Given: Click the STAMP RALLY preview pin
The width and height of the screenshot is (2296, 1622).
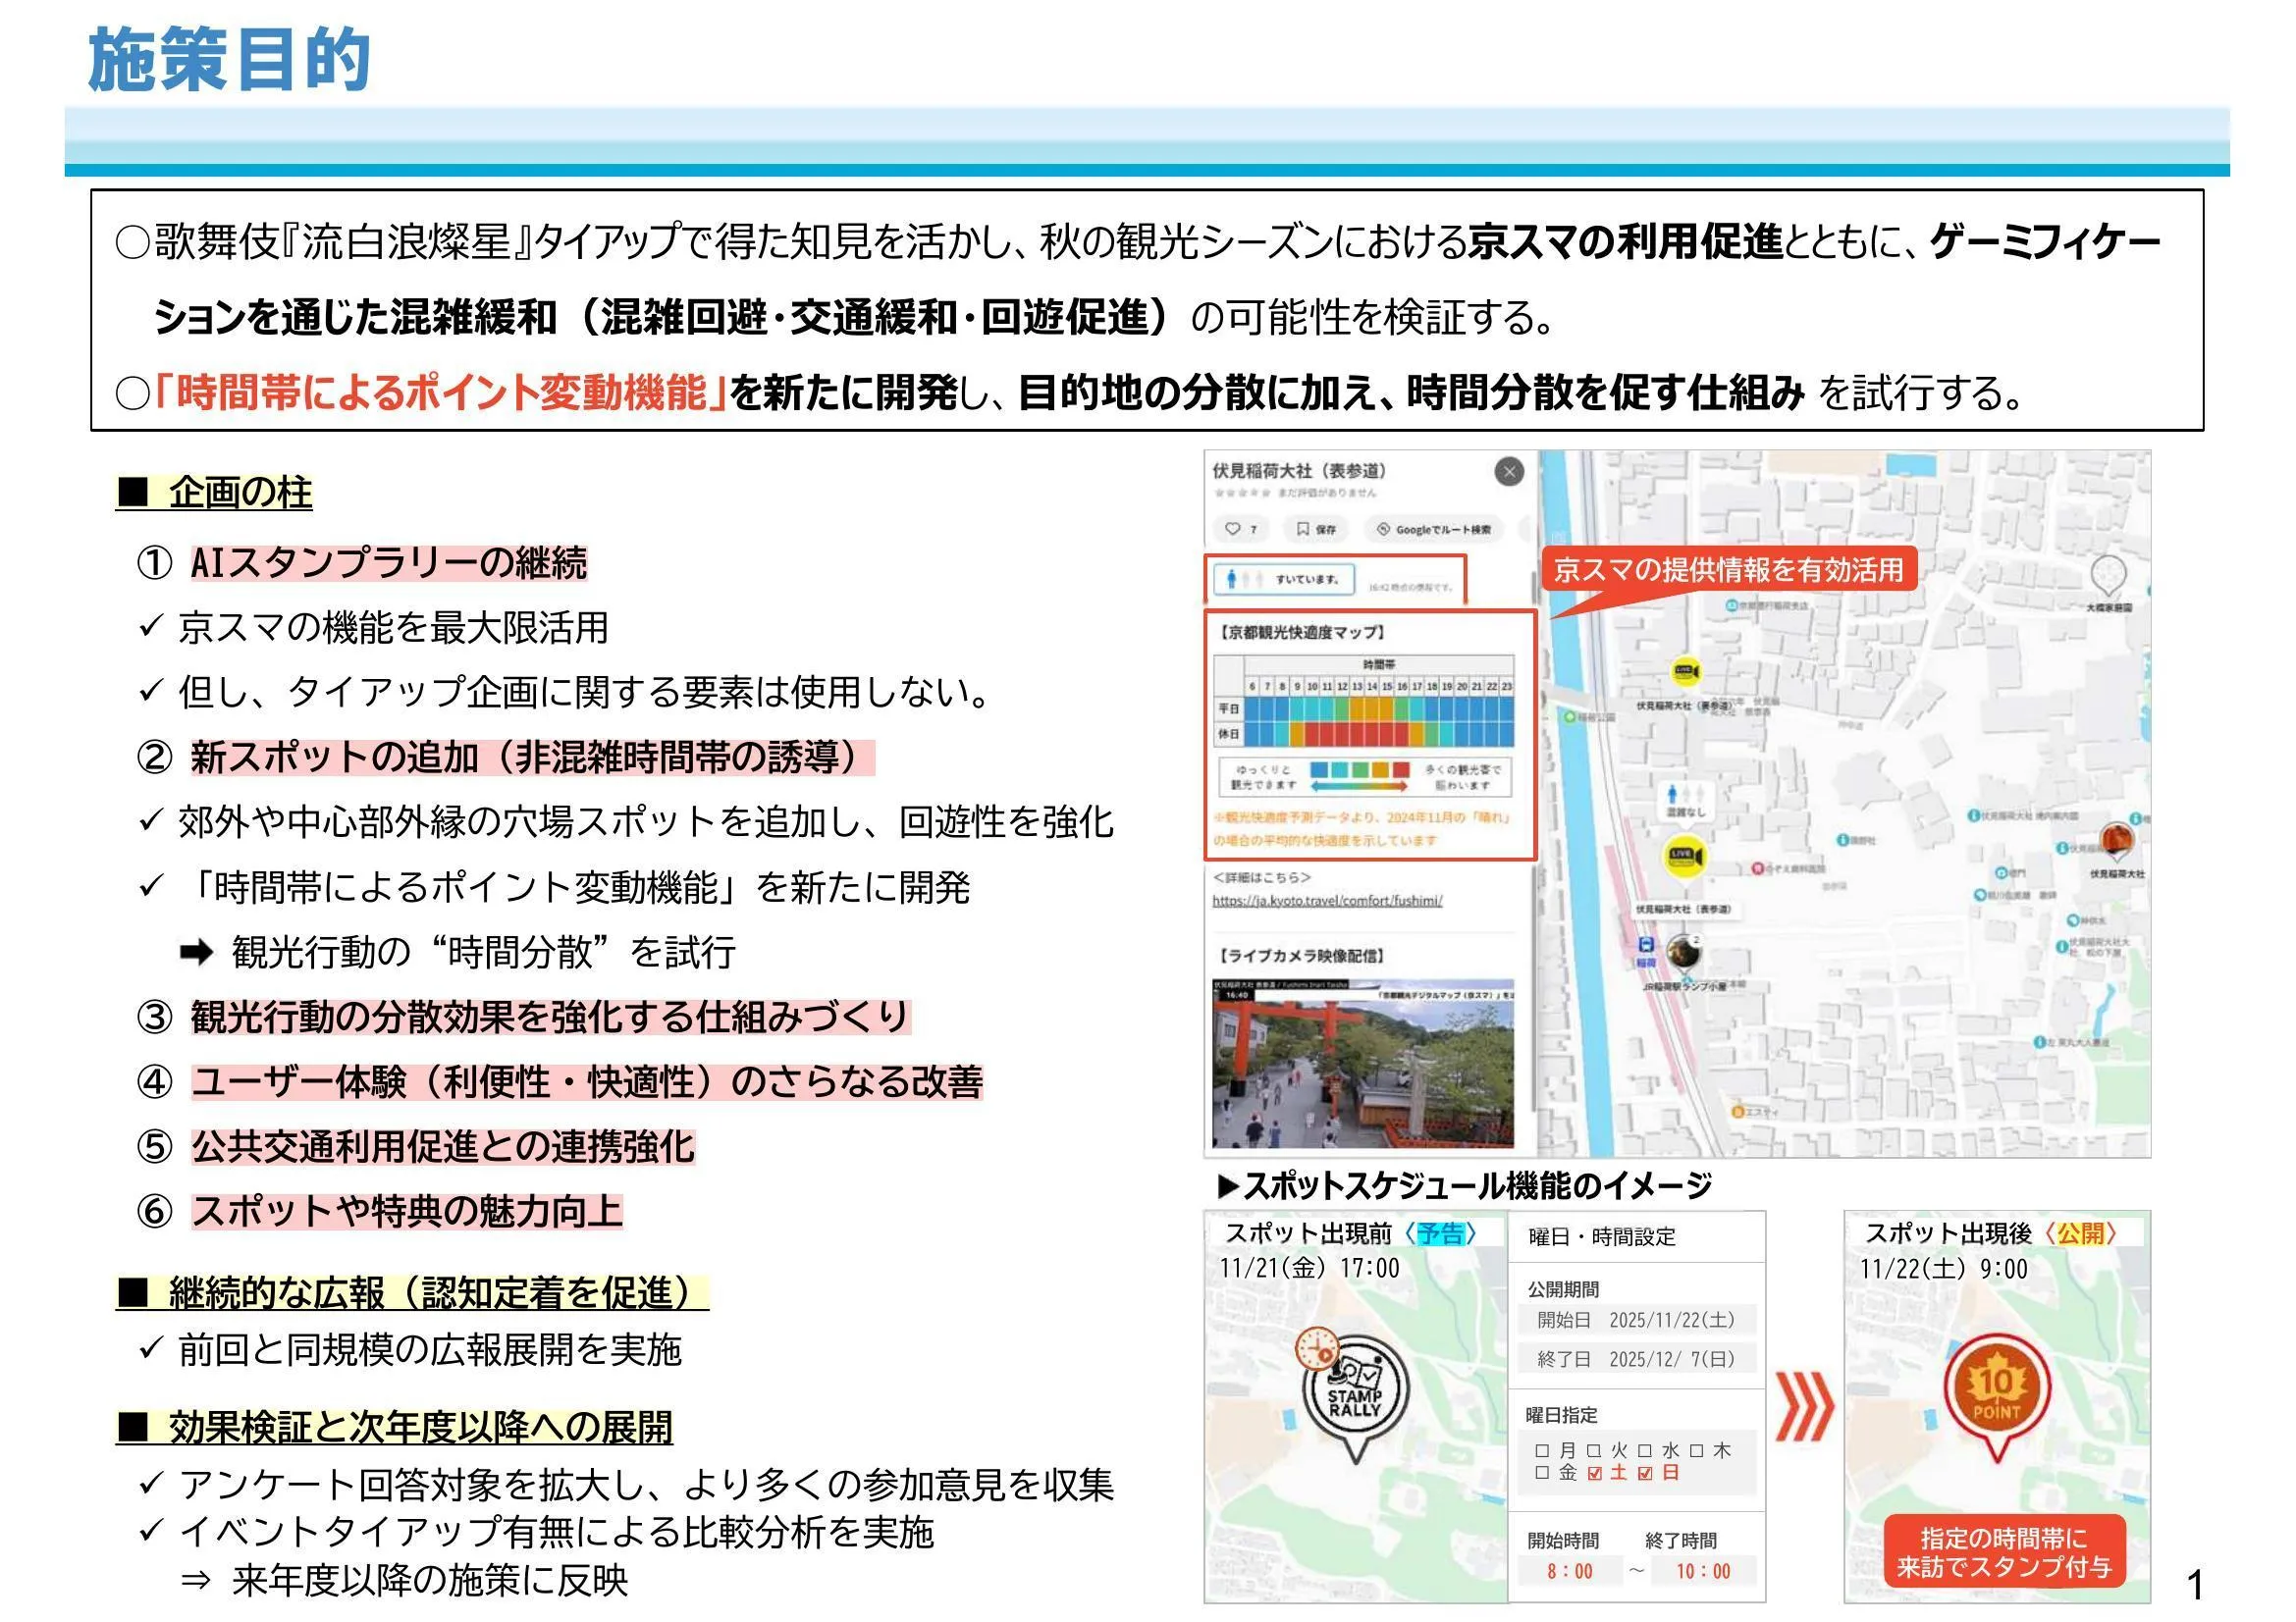Looking at the screenshot, I should pos(1354,1397).
